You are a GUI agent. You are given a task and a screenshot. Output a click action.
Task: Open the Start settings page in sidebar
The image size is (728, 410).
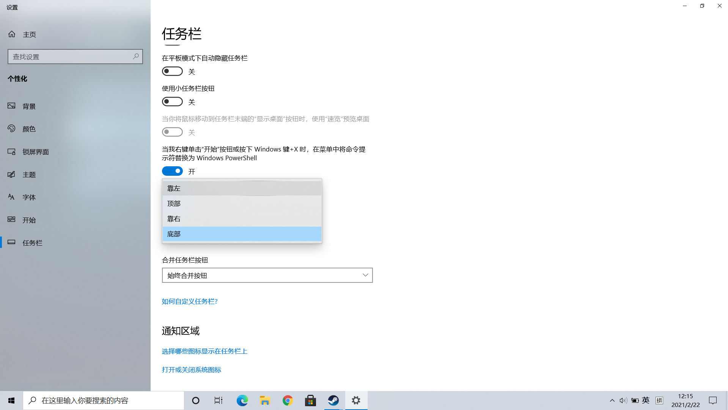coord(29,220)
